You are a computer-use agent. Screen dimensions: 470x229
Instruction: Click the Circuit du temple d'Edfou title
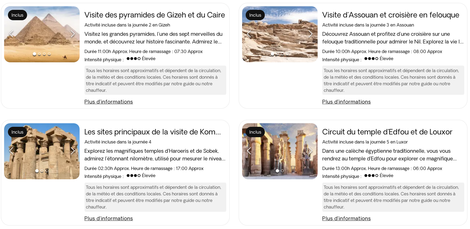(387, 132)
